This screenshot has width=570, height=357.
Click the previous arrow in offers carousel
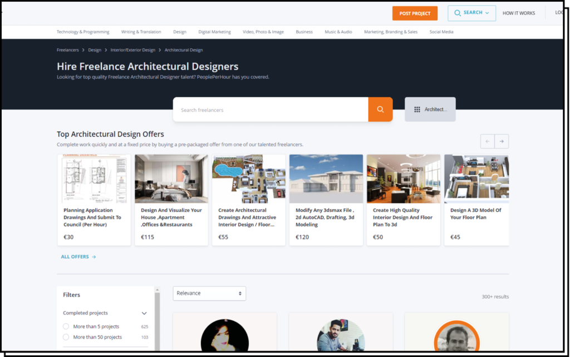click(488, 141)
